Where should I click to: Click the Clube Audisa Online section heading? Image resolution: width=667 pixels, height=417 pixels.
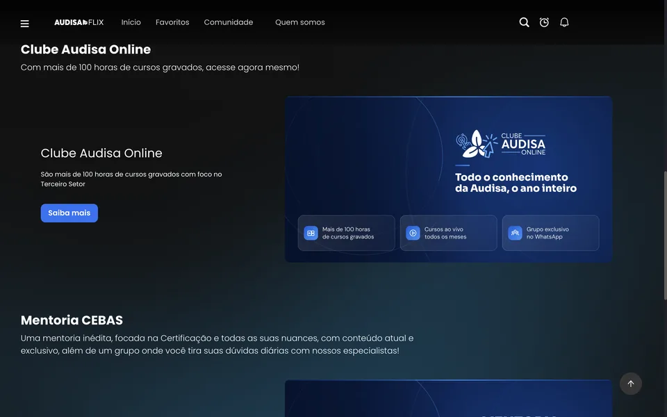(85, 49)
